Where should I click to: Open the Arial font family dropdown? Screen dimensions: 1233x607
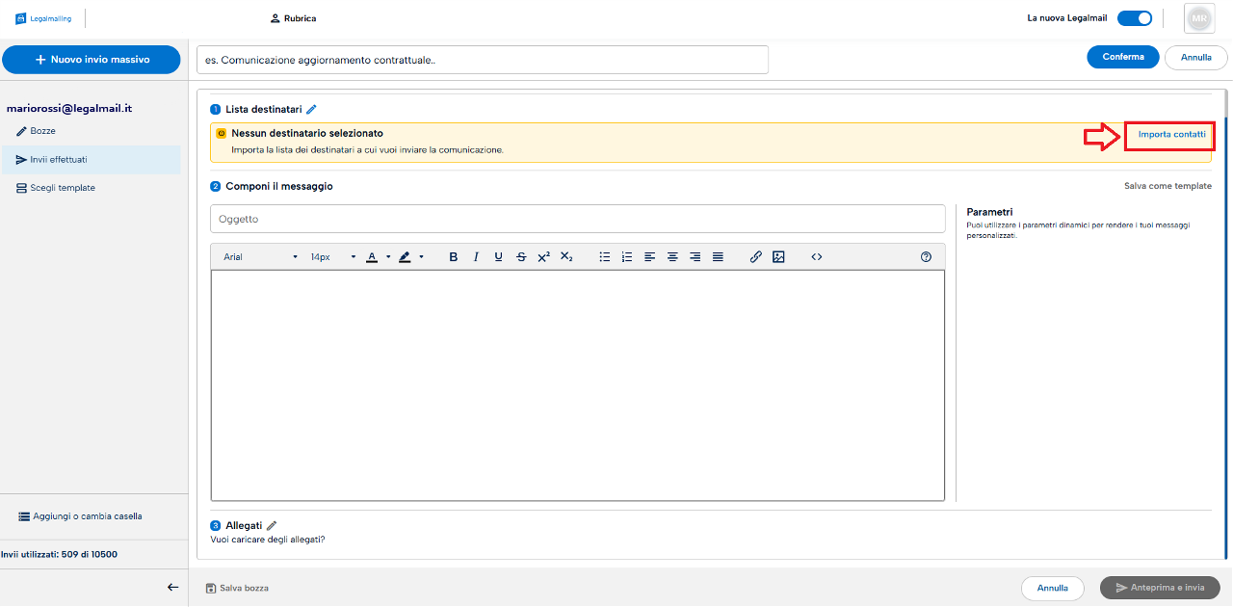pos(260,257)
